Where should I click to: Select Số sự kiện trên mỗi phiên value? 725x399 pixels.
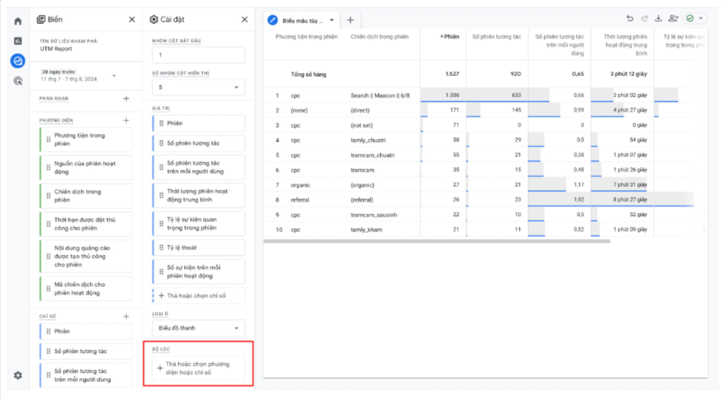198,272
